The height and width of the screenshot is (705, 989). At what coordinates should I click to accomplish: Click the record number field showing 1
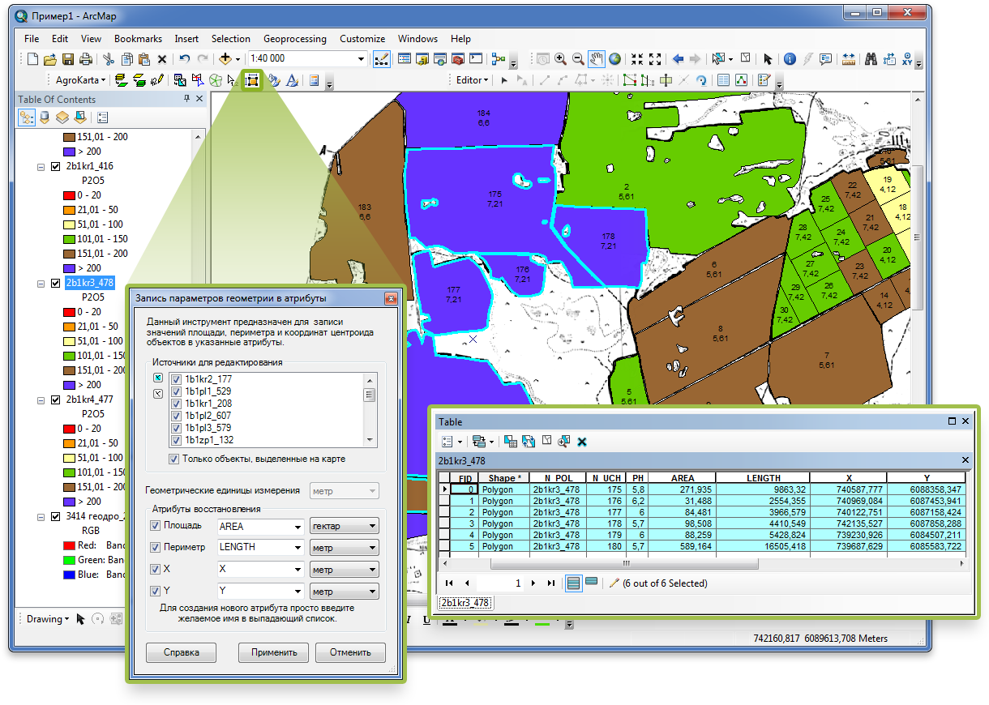(499, 583)
